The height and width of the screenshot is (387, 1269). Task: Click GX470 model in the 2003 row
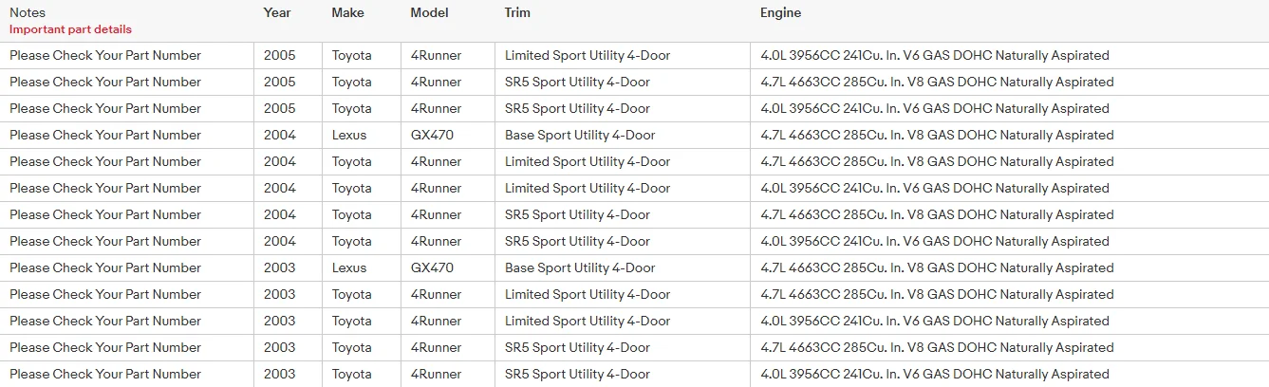(x=432, y=267)
